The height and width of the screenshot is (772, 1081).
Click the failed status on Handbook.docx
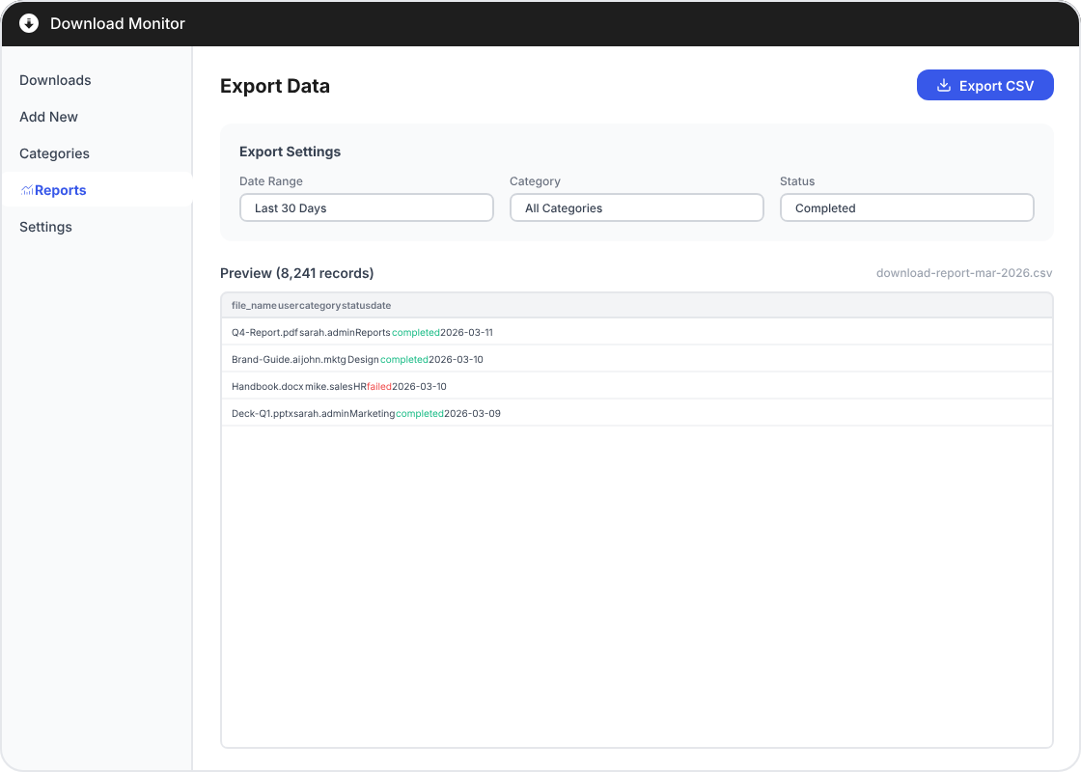[377, 386]
